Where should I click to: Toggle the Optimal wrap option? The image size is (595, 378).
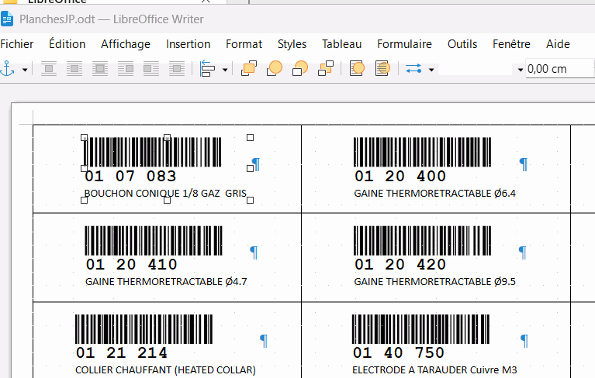coord(100,69)
